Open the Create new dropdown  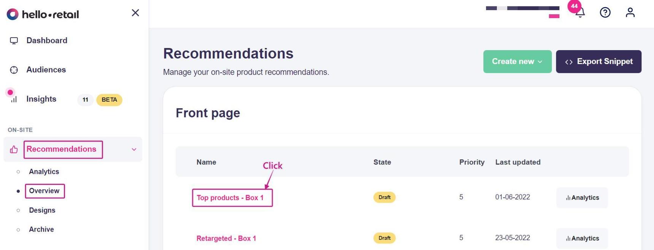[517, 62]
